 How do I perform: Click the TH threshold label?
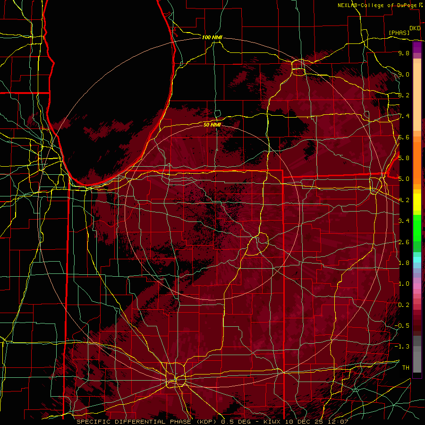click(406, 367)
